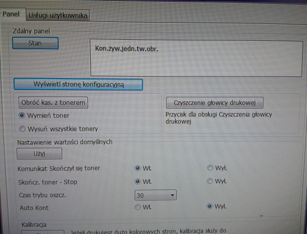Click the Nastawienie wartości domyślnych group label

pos(65,142)
